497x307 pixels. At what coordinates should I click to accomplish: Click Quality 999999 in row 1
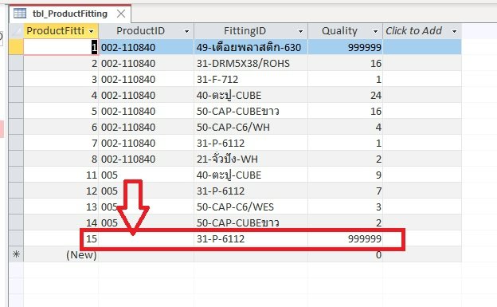pyautogui.click(x=345, y=47)
